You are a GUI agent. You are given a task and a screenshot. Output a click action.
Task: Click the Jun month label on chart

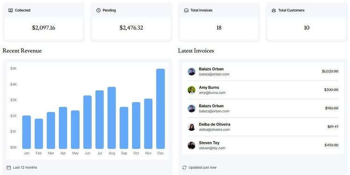pyautogui.click(x=88, y=153)
